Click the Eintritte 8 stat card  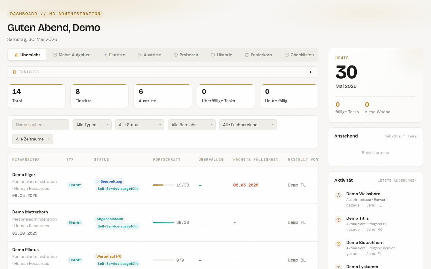click(x=100, y=96)
